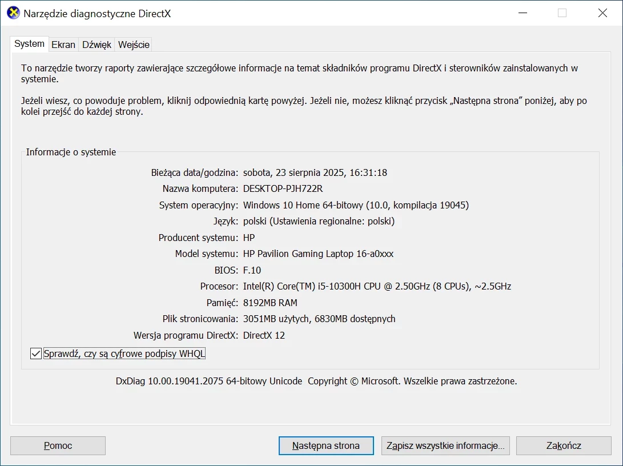The height and width of the screenshot is (466, 623).
Task: Click the window title Narzędzie diagnostyczne DirectX
Action: tap(97, 14)
